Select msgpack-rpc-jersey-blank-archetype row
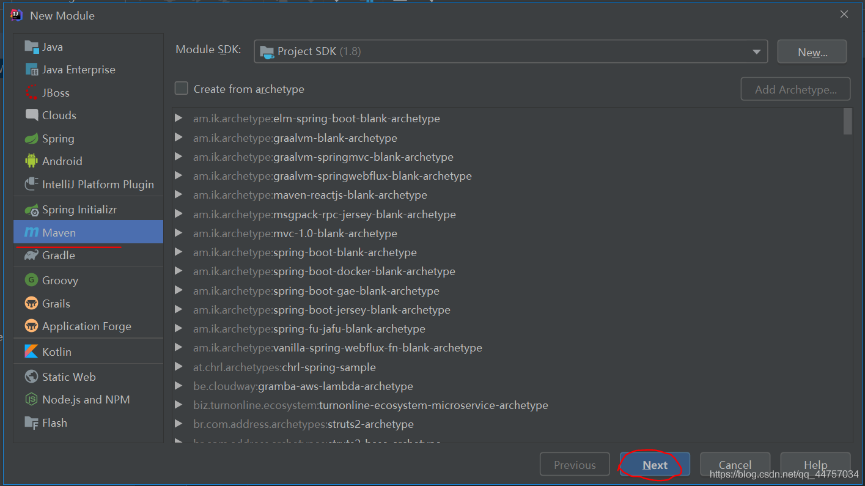 507,214
